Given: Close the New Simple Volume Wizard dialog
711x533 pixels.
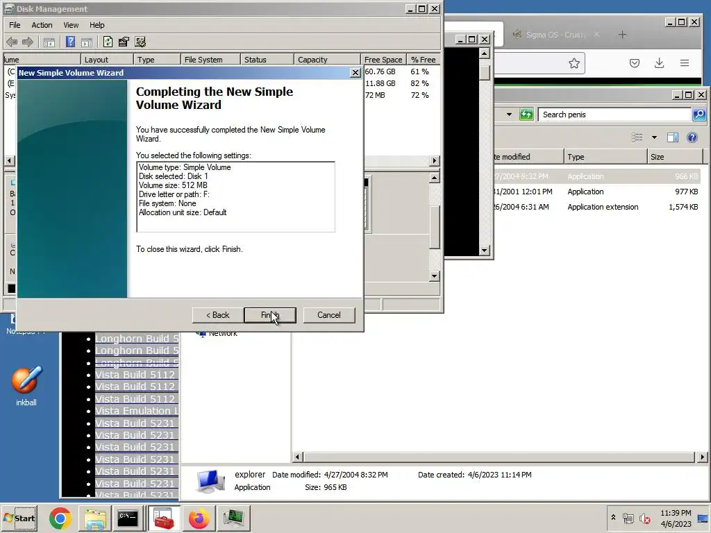Looking at the screenshot, I should (x=355, y=72).
